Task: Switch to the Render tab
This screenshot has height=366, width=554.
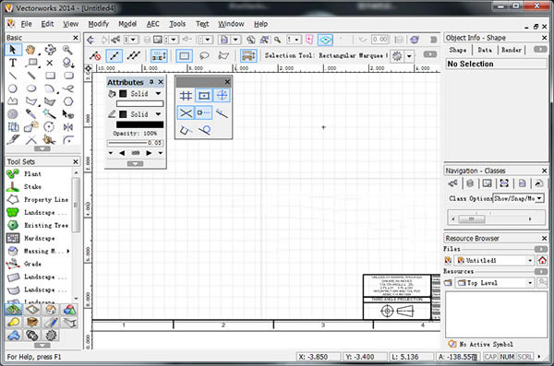Action: 512,50
